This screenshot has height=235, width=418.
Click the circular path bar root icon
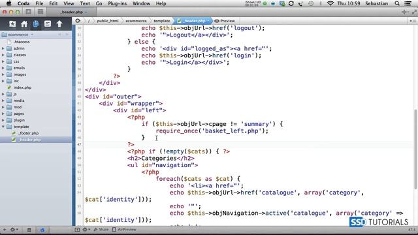[x=78, y=21]
